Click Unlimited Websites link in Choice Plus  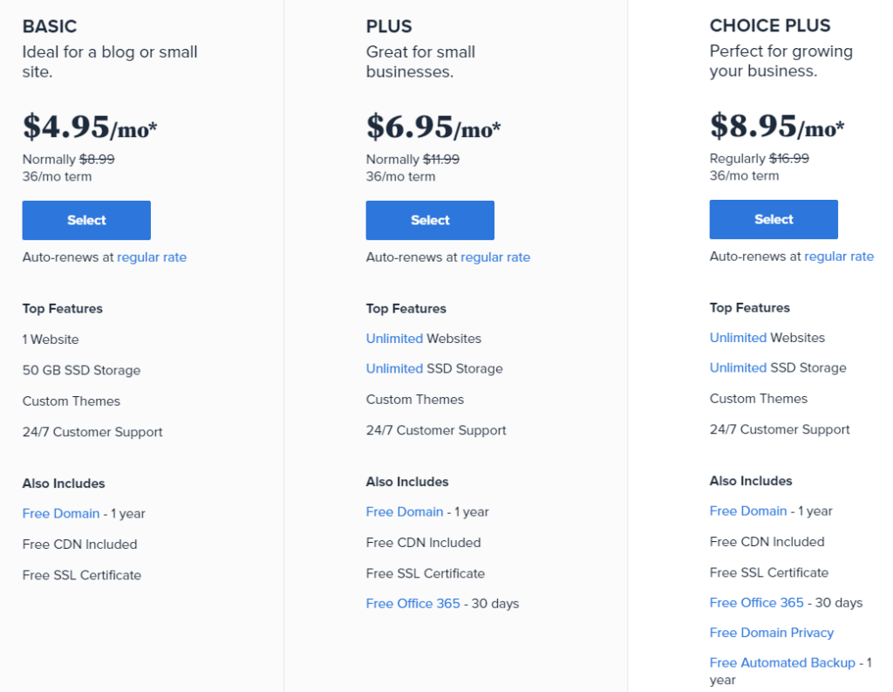click(738, 338)
